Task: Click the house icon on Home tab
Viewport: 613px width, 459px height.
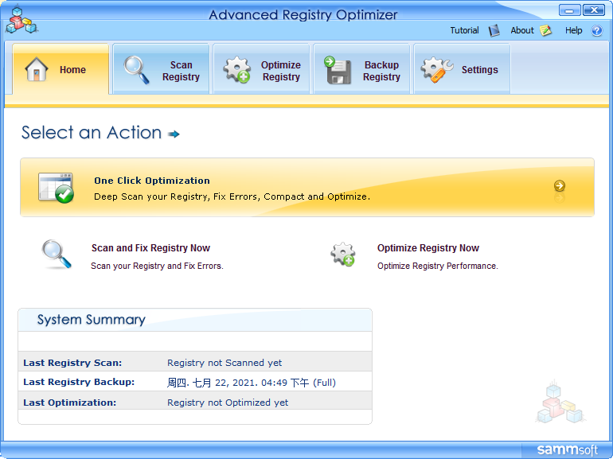Action: [37, 69]
